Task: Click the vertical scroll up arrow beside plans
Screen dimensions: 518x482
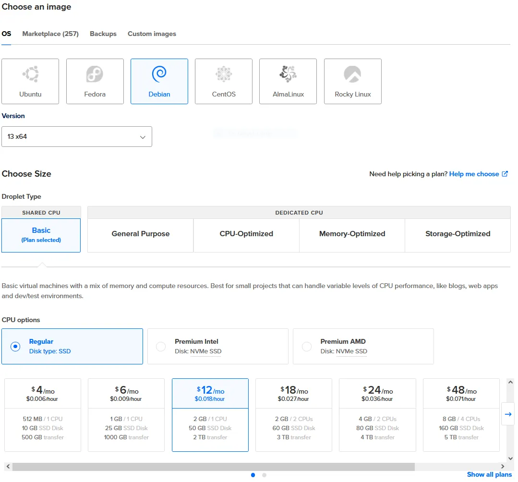Action: [510, 382]
